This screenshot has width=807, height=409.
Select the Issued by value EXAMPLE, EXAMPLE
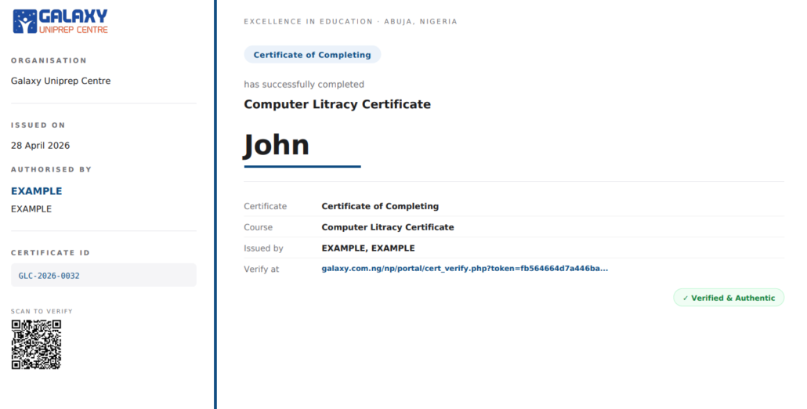click(367, 248)
